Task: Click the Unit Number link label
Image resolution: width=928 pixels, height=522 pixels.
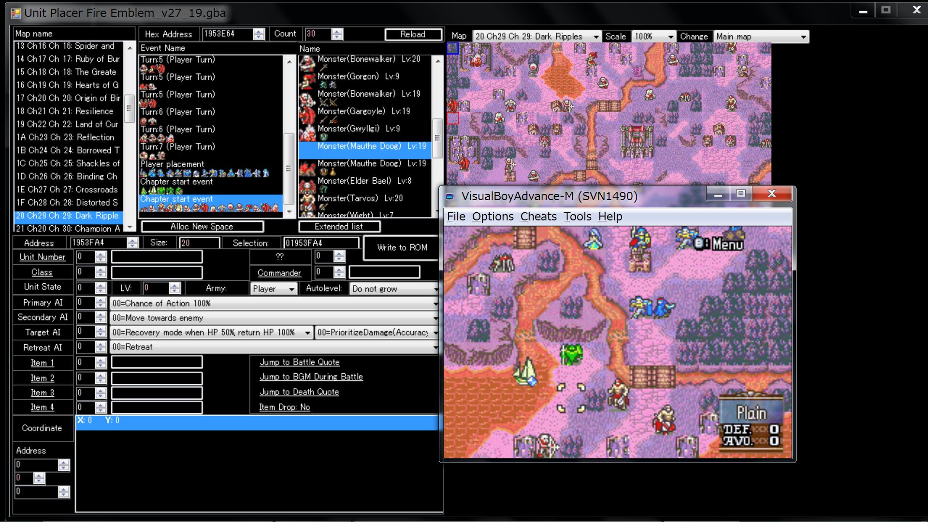Action: 42,257
